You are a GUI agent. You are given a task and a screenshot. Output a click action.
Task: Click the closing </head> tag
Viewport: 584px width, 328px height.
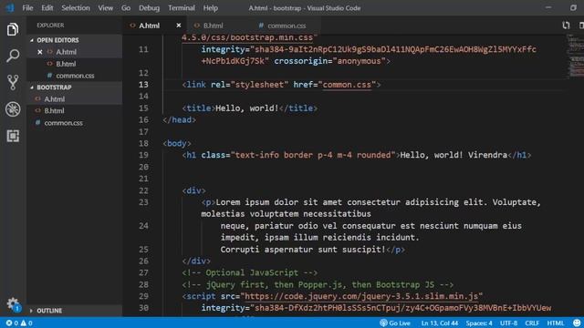click(179, 119)
